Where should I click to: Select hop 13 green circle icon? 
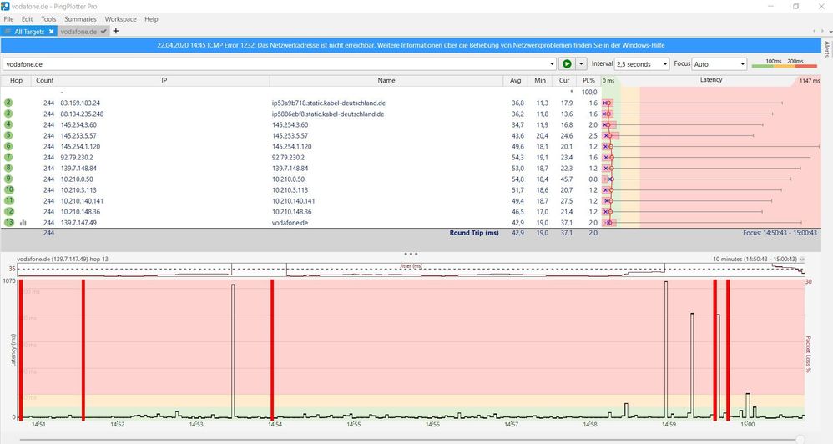point(9,223)
